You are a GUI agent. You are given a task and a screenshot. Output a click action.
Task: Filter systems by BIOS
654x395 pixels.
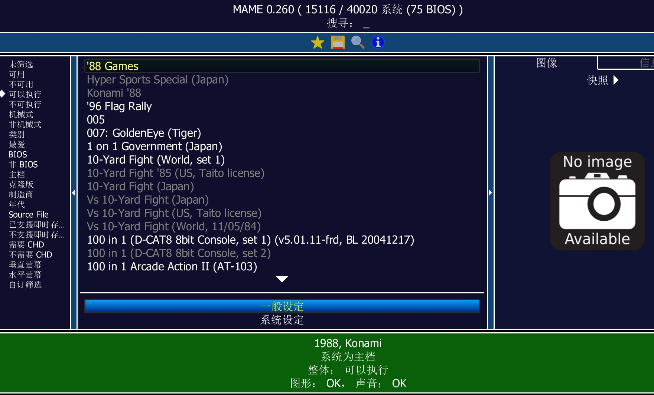click(x=17, y=154)
